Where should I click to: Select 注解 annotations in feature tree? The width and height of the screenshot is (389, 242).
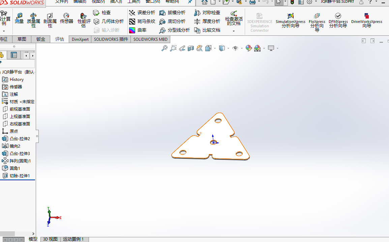tap(13, 94)
